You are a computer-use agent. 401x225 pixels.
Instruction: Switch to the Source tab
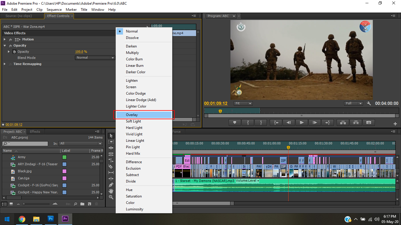coord(18,16)
